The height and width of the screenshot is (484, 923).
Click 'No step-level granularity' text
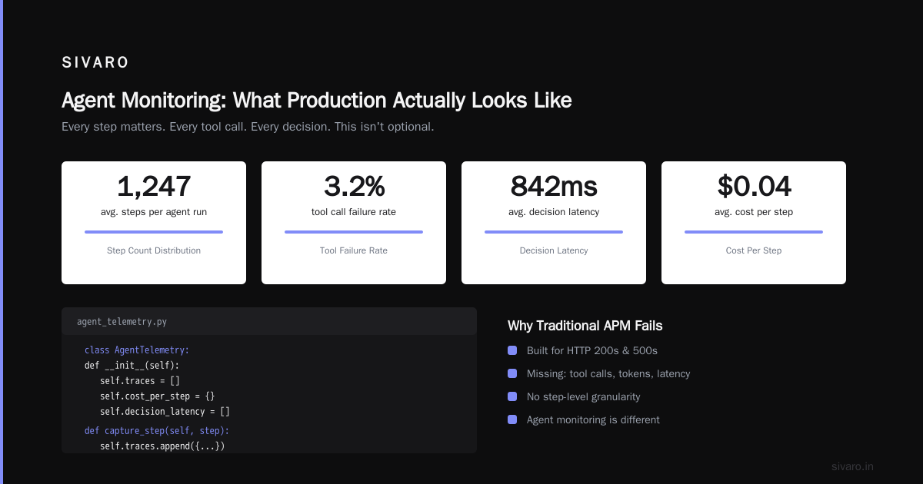(x=584, y=396)
